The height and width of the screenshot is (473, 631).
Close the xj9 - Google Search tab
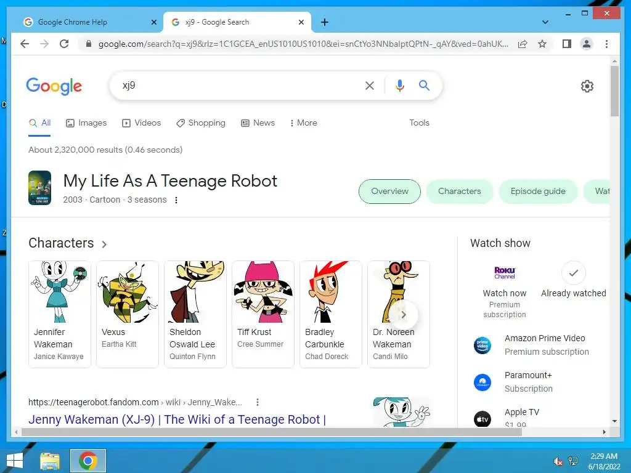click(x=301, y=22)
